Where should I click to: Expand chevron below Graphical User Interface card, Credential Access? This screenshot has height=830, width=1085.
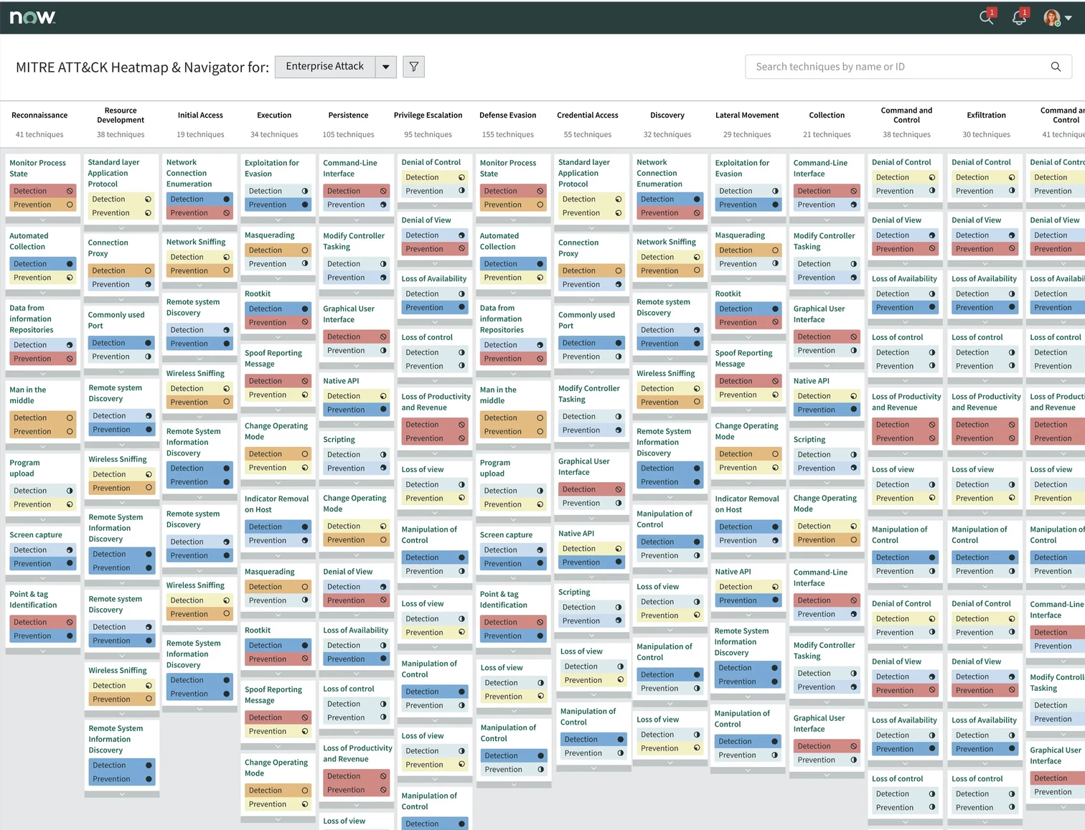[591, 517]
